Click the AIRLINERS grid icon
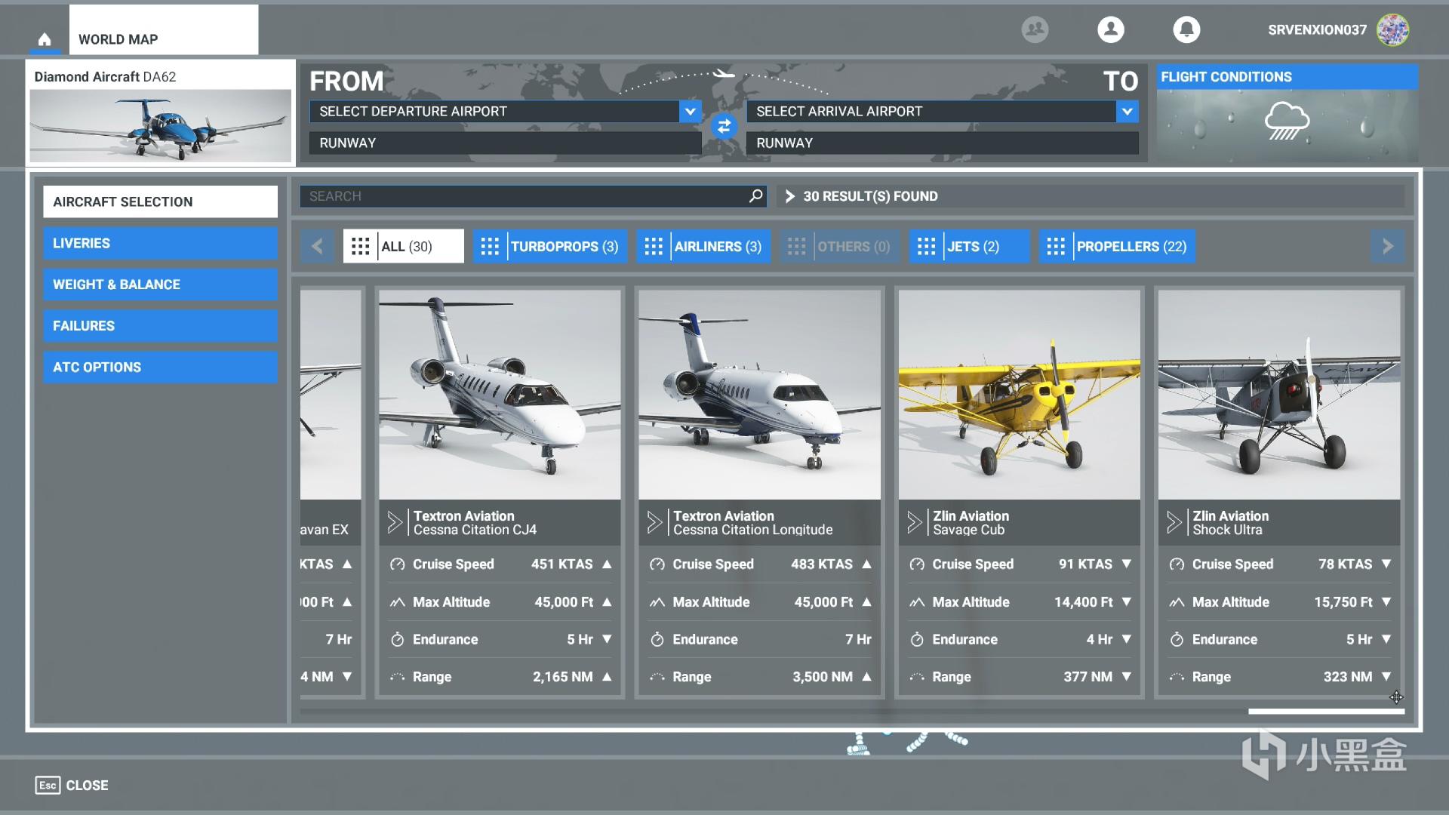The height and width of the screenshot is (815, 1449). (x=654, y=246)
